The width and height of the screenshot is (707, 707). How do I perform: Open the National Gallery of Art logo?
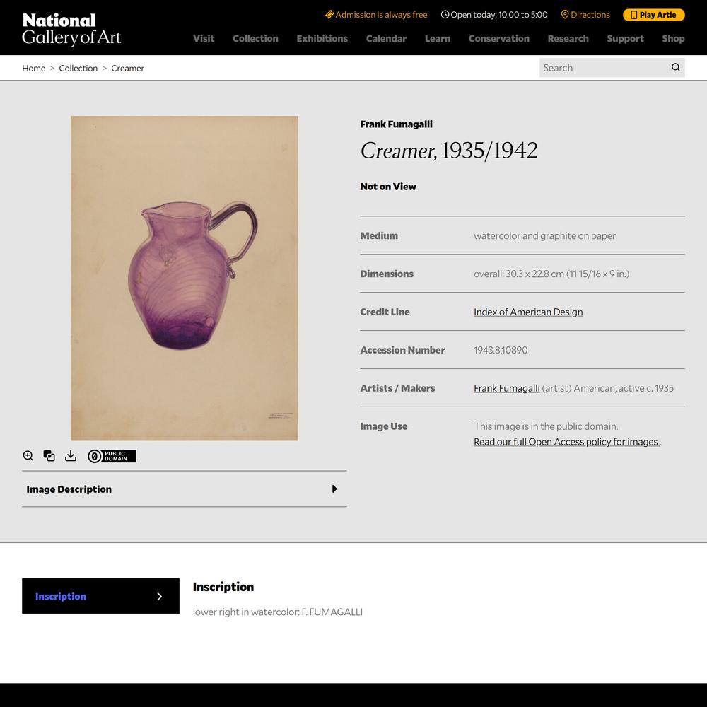pos(71,29)
